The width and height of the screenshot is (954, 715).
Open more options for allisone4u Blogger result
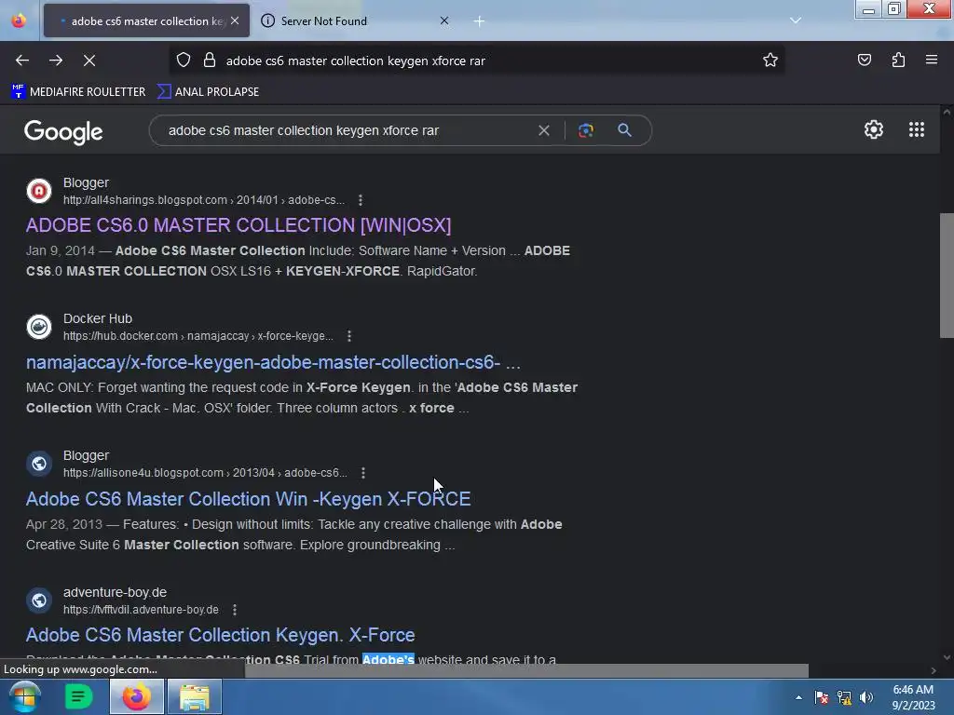click(x=363, y=472)
